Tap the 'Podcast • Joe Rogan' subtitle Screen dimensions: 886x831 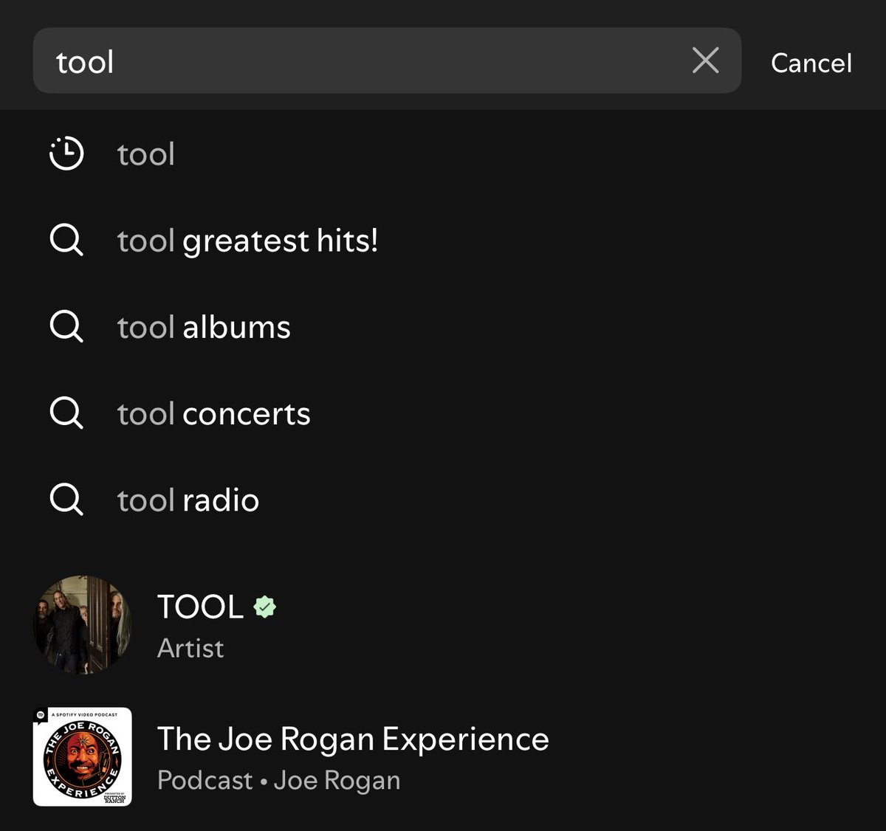coord(279,780)
